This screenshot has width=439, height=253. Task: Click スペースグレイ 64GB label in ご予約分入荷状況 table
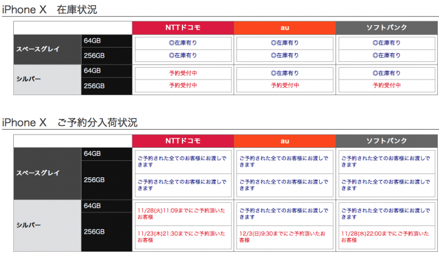[x=107, y=154]
